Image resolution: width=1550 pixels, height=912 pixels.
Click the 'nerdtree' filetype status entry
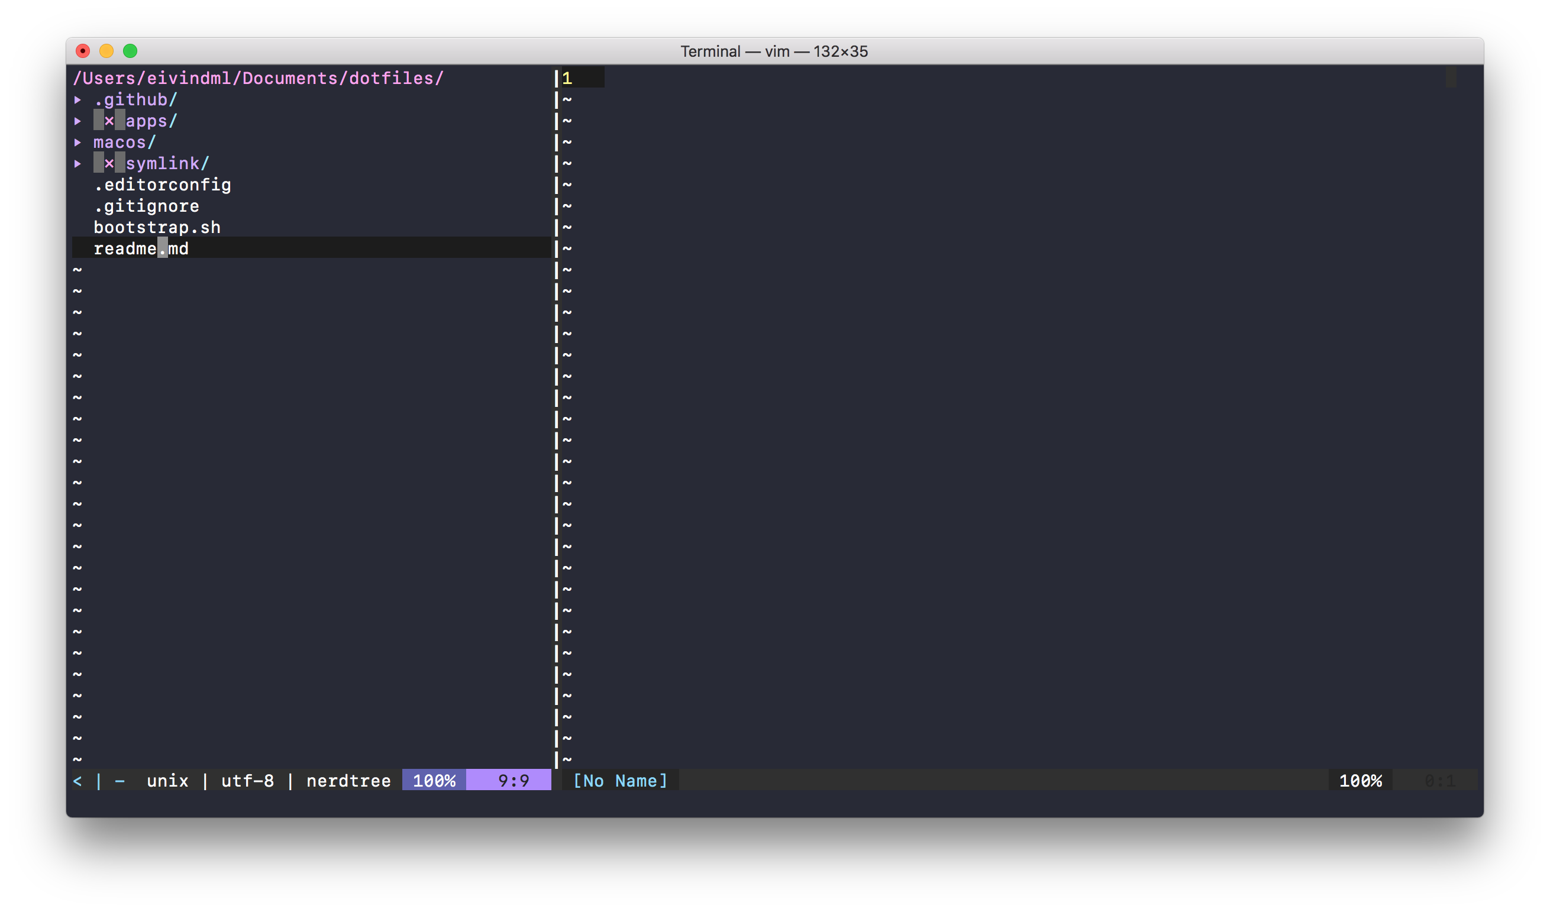point(349,780)
